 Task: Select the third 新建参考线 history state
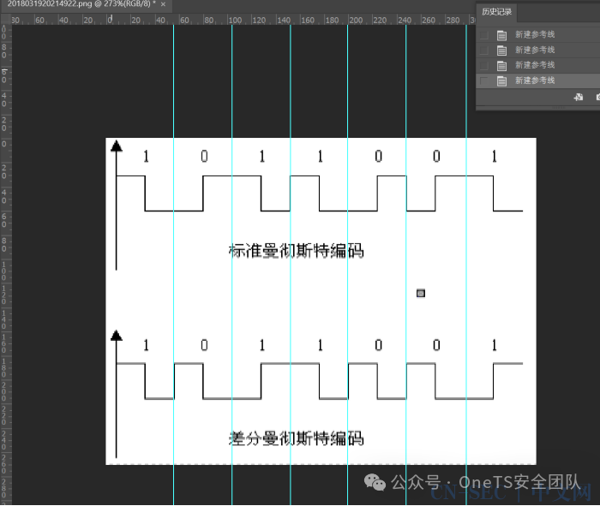[x=538, y=65]
